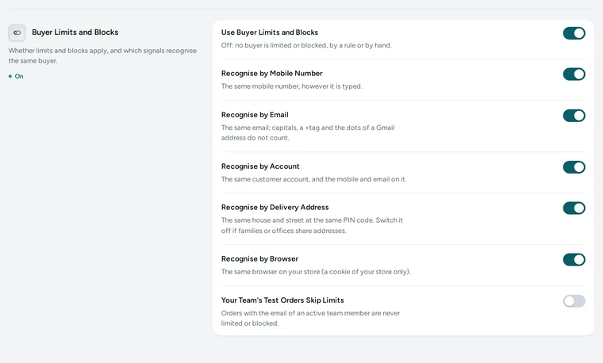The width and height of the screenshot is (603, 363).
Task: Click the Recognise by Mobile Number label
Action: tap(272, 74)
